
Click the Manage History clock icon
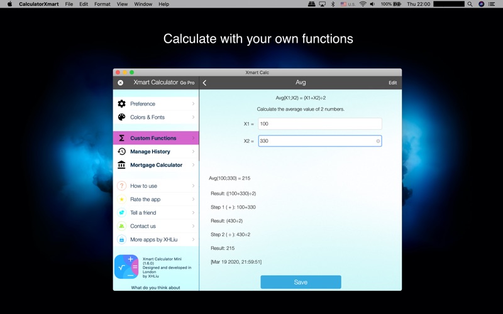[x=121, y=151]
